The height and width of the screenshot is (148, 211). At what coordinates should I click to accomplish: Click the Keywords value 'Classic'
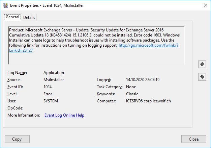pos(132,94)
